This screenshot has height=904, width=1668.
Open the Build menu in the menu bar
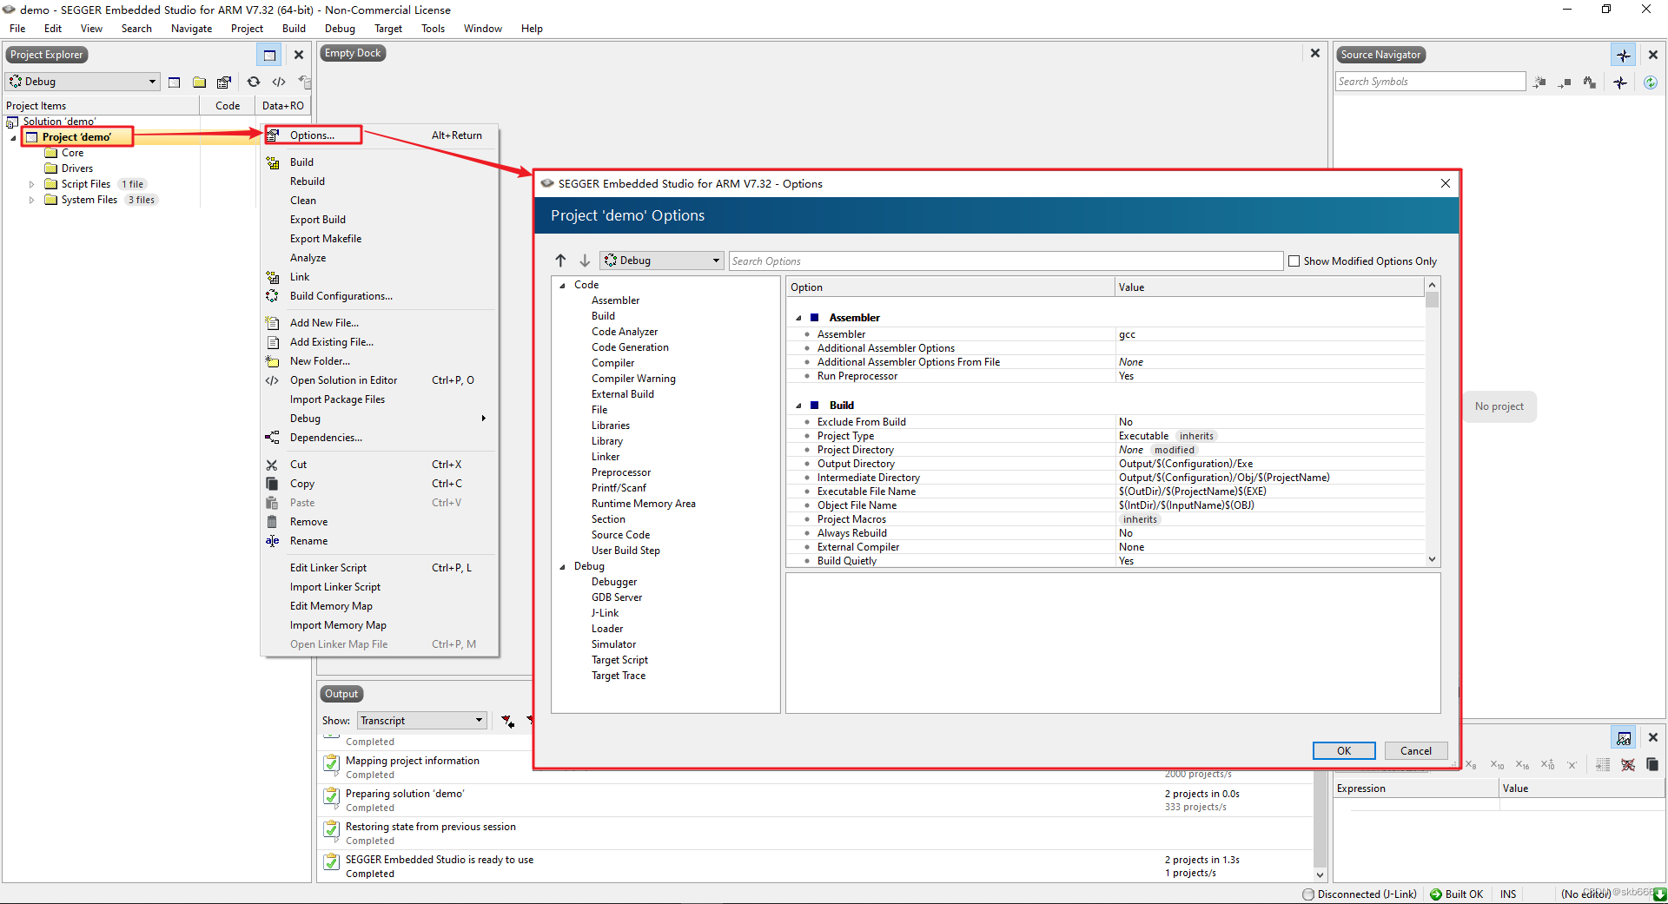point(294,28)
